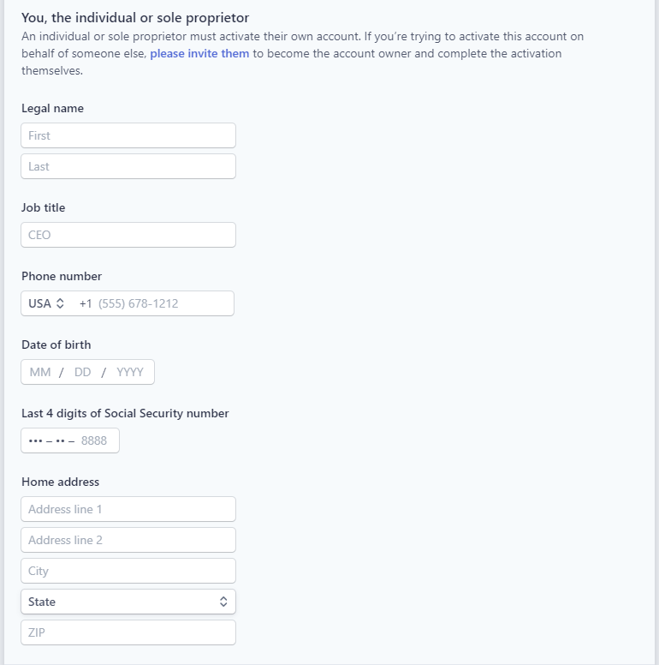The image size is (659, 665).
Task: Select the MM month field
Action: (x=40, y=372)
